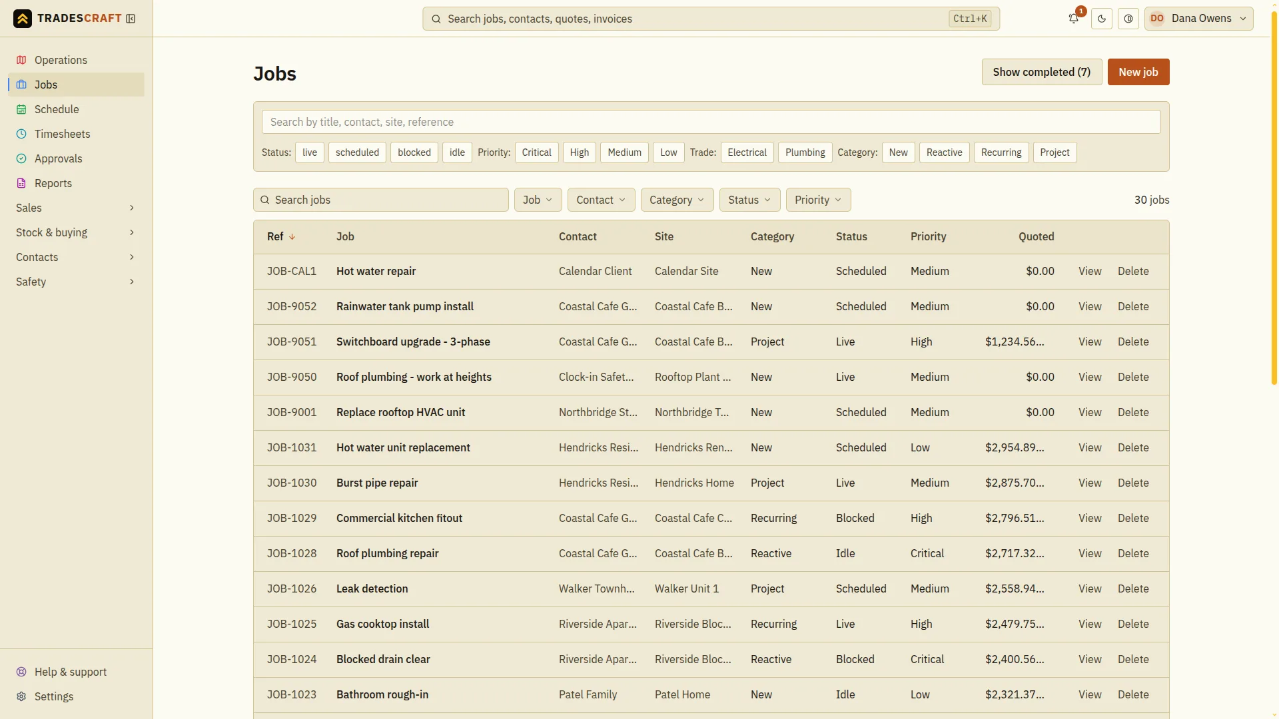
Task: Click the DO avatar badge
Action: (1157, 19)
